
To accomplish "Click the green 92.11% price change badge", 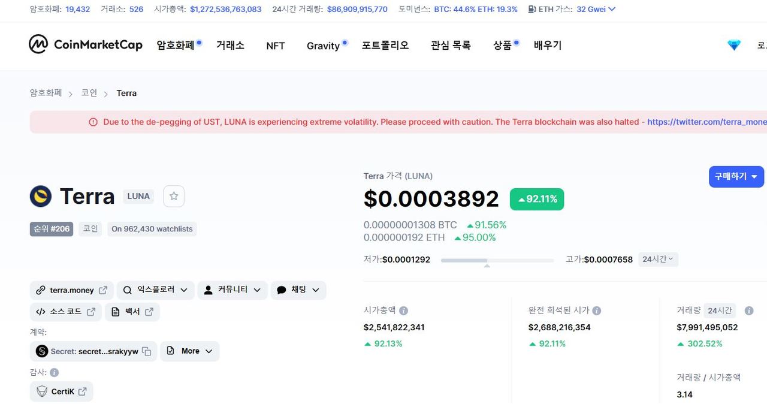I will (x=537, y=199).
